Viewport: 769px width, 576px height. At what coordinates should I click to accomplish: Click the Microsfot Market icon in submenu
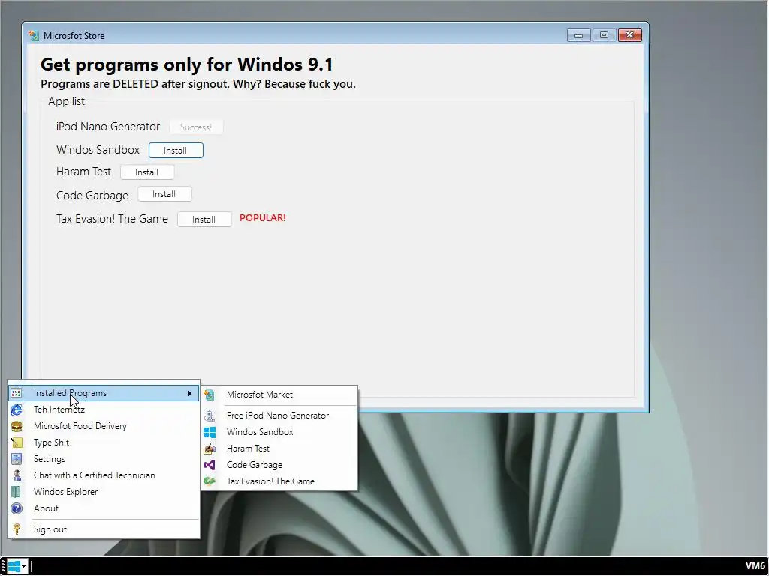[210, 394]
